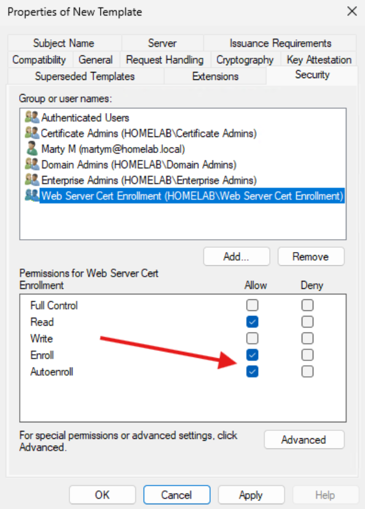Image resolution: width=365 pixels, height=509 pixels.
Task: Open Advanced security settings
Action: point(304,440)
